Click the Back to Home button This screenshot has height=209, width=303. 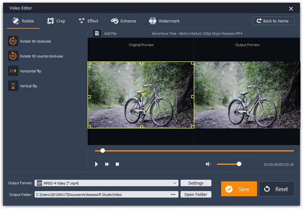coord(273,21)
